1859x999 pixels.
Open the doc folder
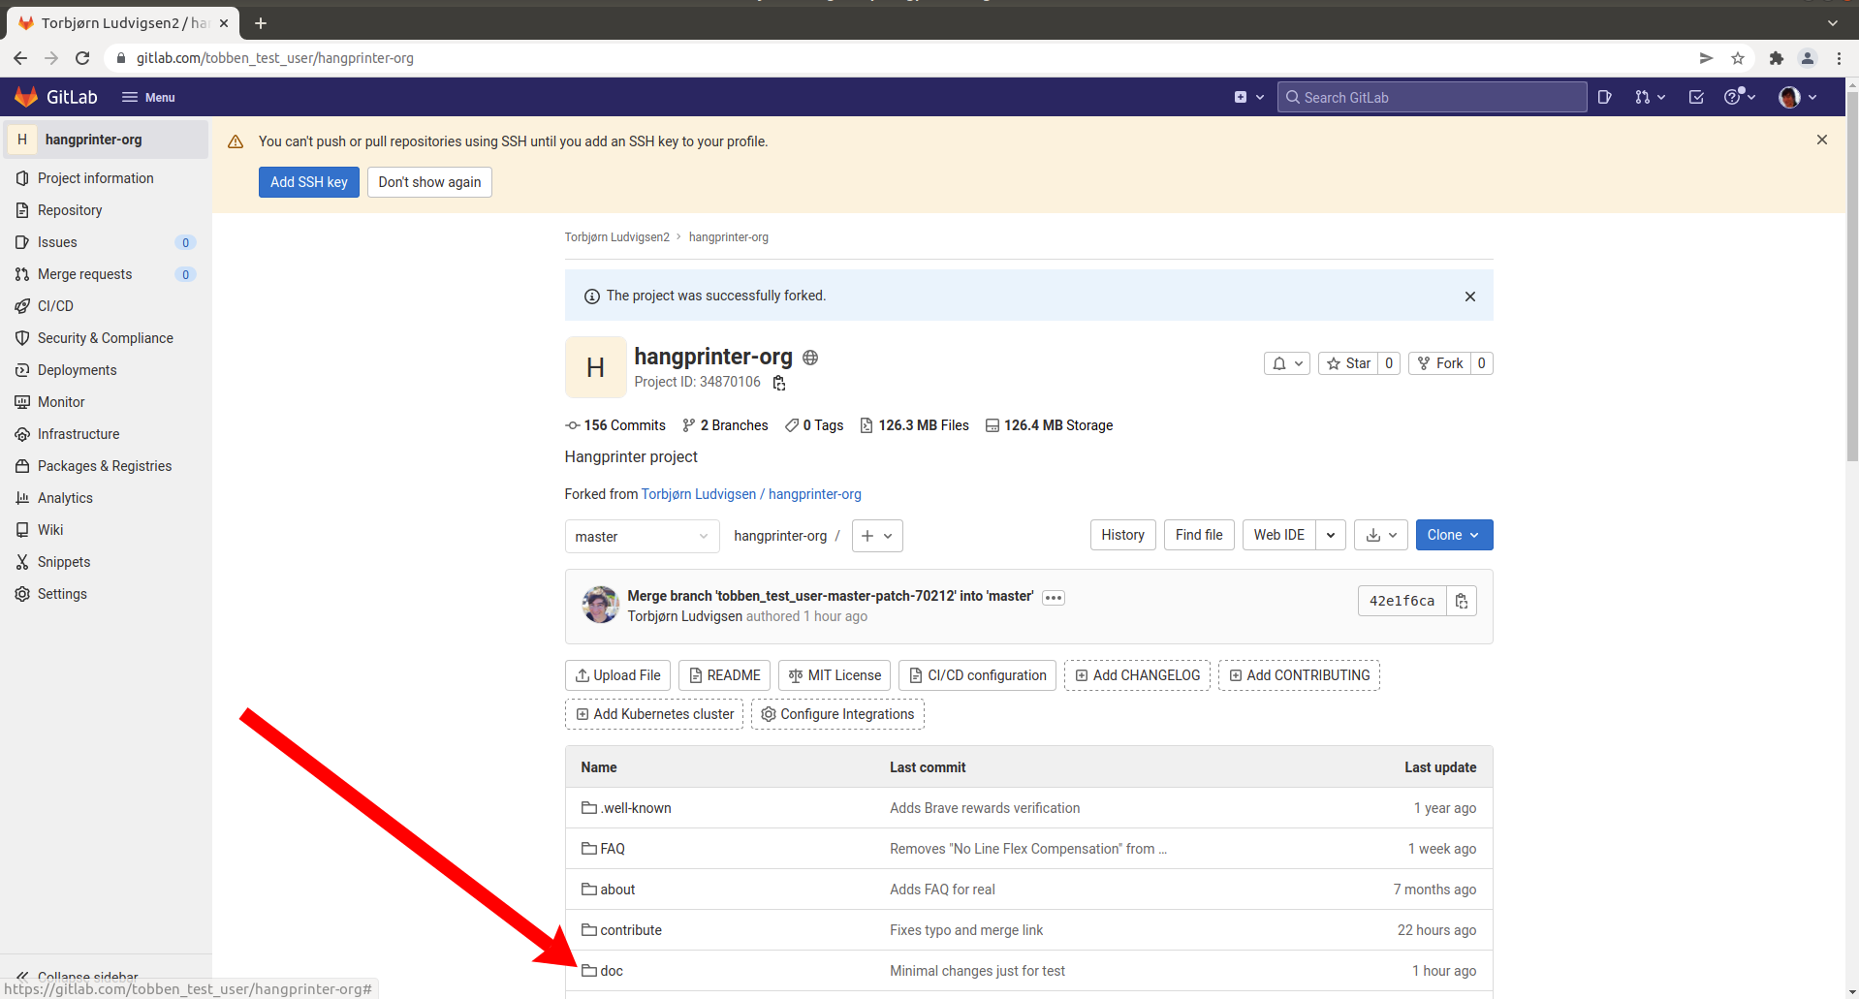(x=612, y=971)
